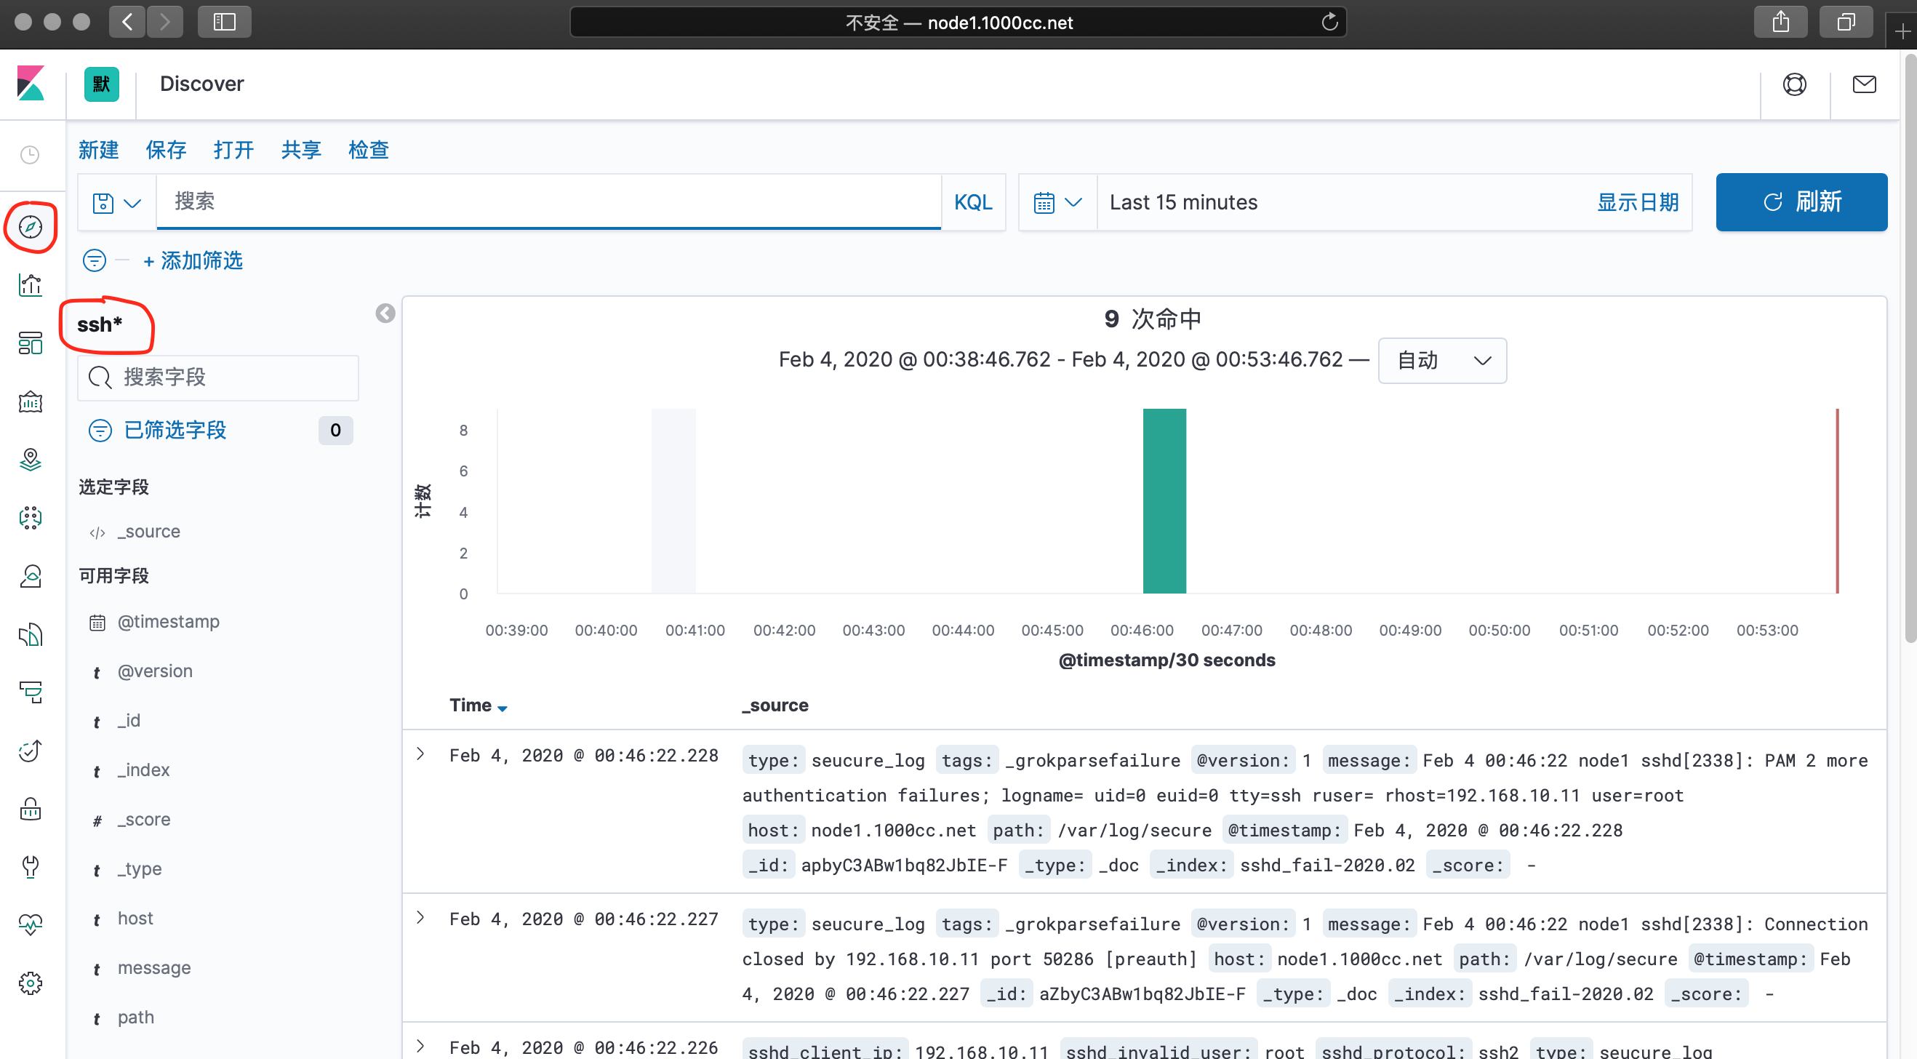Click the 添加筛选 link
The width and height of the screenshot is (1917, 1059).
193,260
